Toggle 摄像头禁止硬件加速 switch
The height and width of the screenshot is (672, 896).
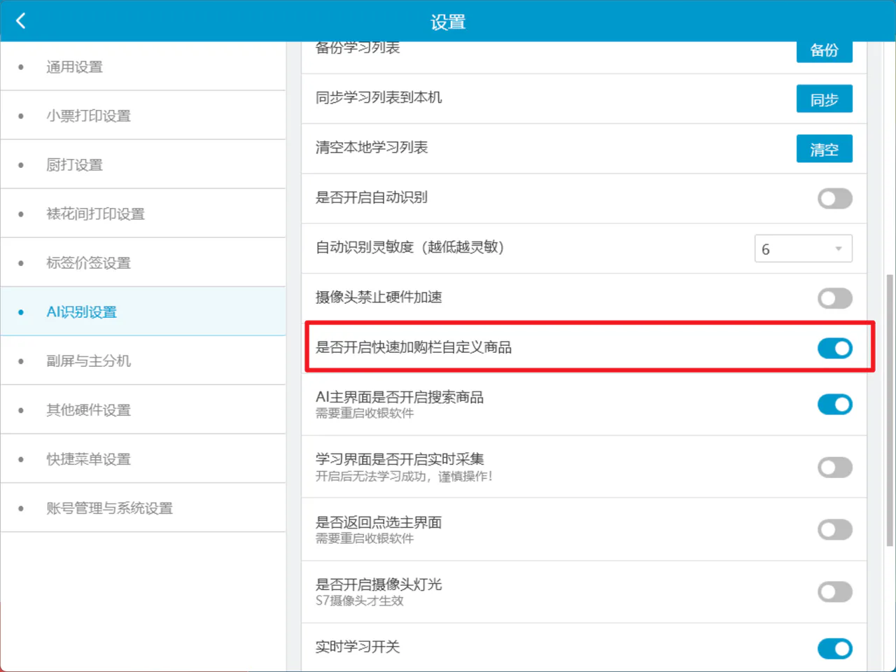point(835,298)
